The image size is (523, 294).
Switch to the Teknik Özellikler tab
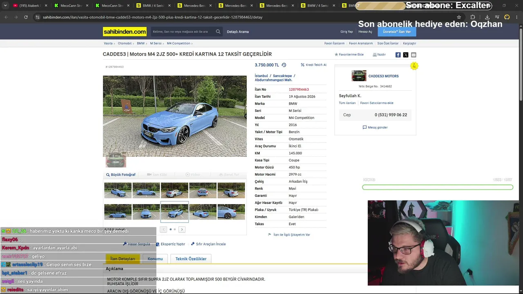point(191,259)
